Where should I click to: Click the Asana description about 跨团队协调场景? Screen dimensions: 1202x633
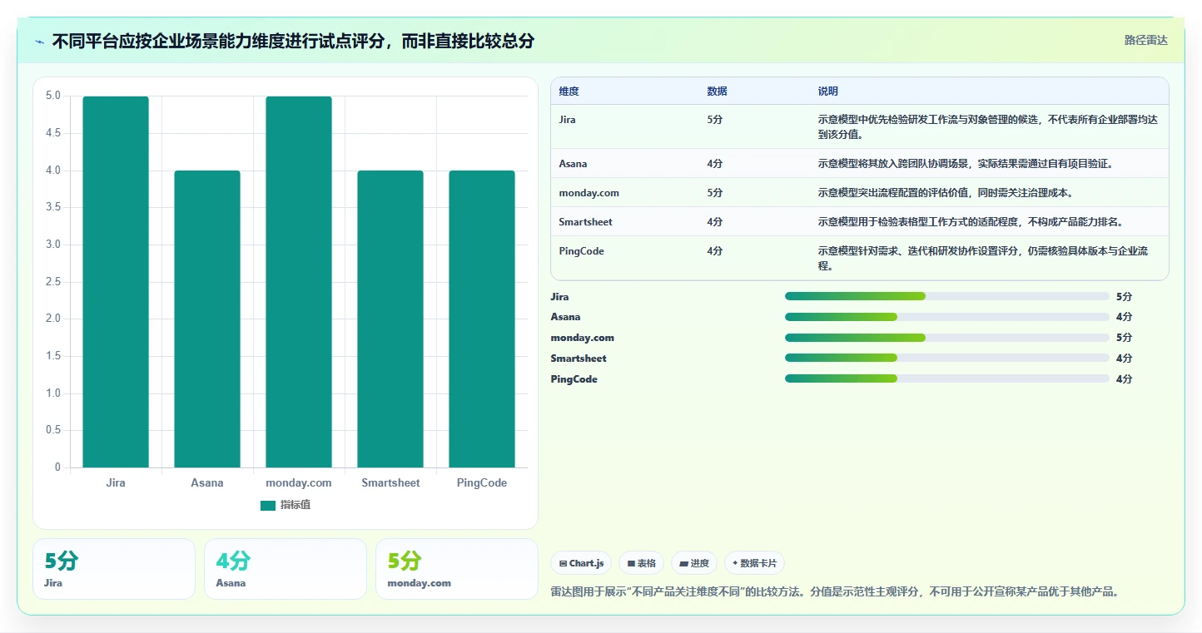[966, 164]
